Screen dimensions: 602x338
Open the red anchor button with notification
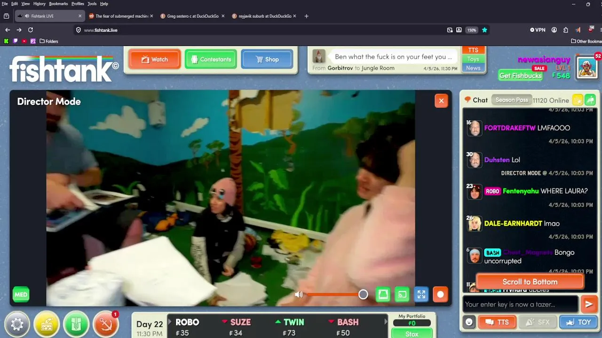pos(106,324)
